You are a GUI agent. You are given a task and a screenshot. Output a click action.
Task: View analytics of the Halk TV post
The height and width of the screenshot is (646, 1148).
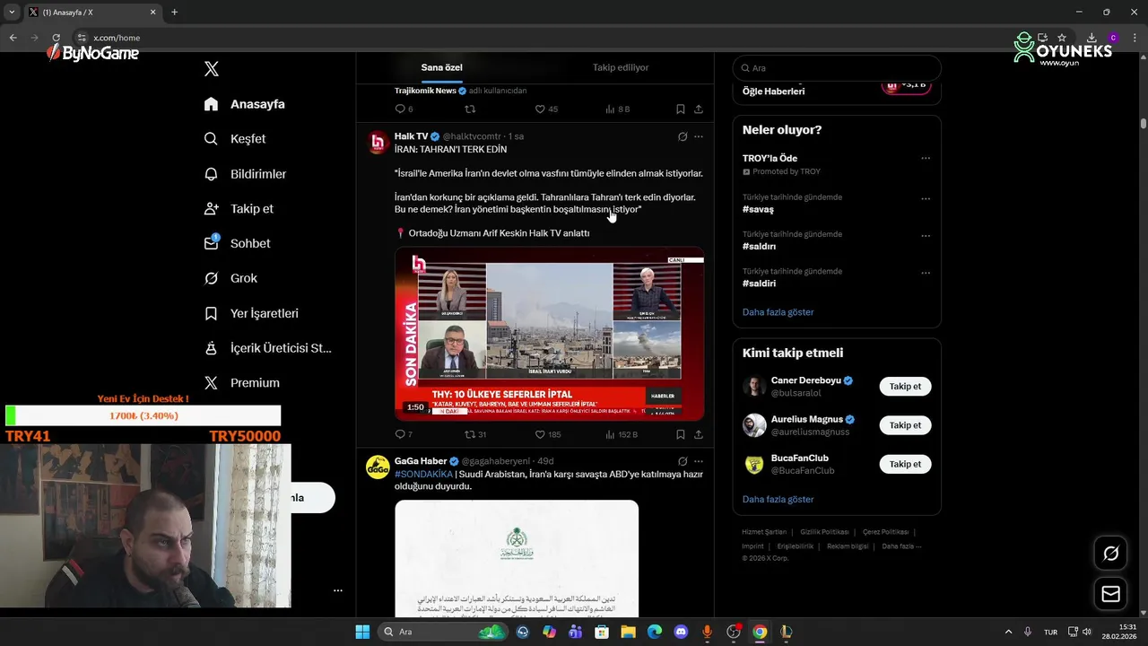[621, 434]
